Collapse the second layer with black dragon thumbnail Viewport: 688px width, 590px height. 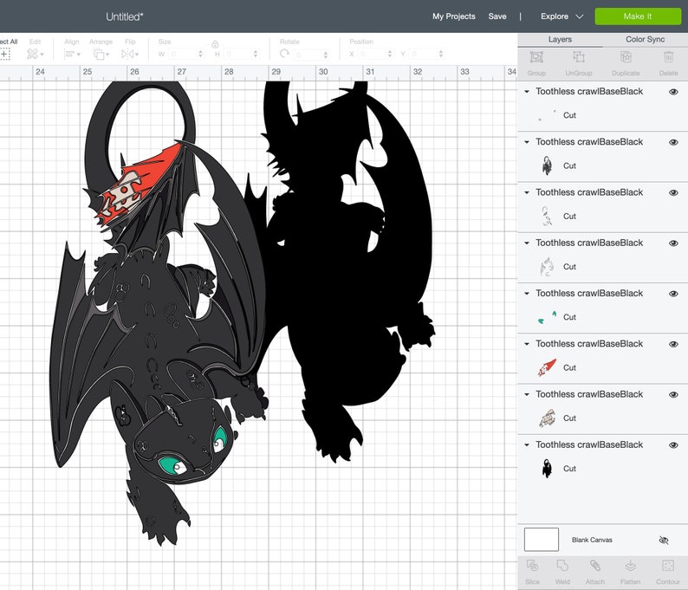(x=527, y=142)
